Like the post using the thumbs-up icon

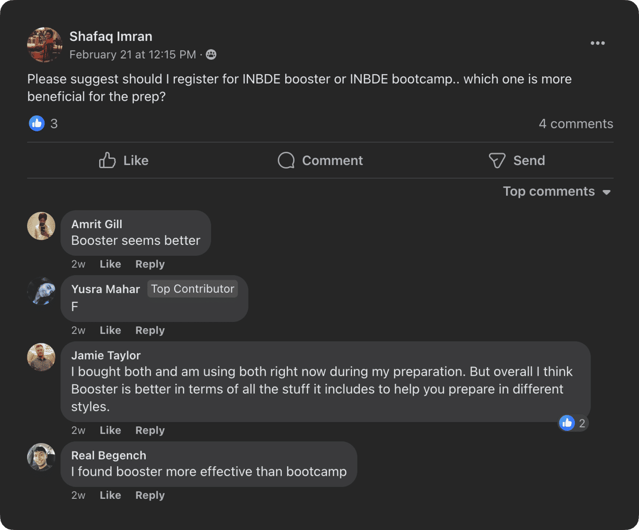click(x=108, y=160)
